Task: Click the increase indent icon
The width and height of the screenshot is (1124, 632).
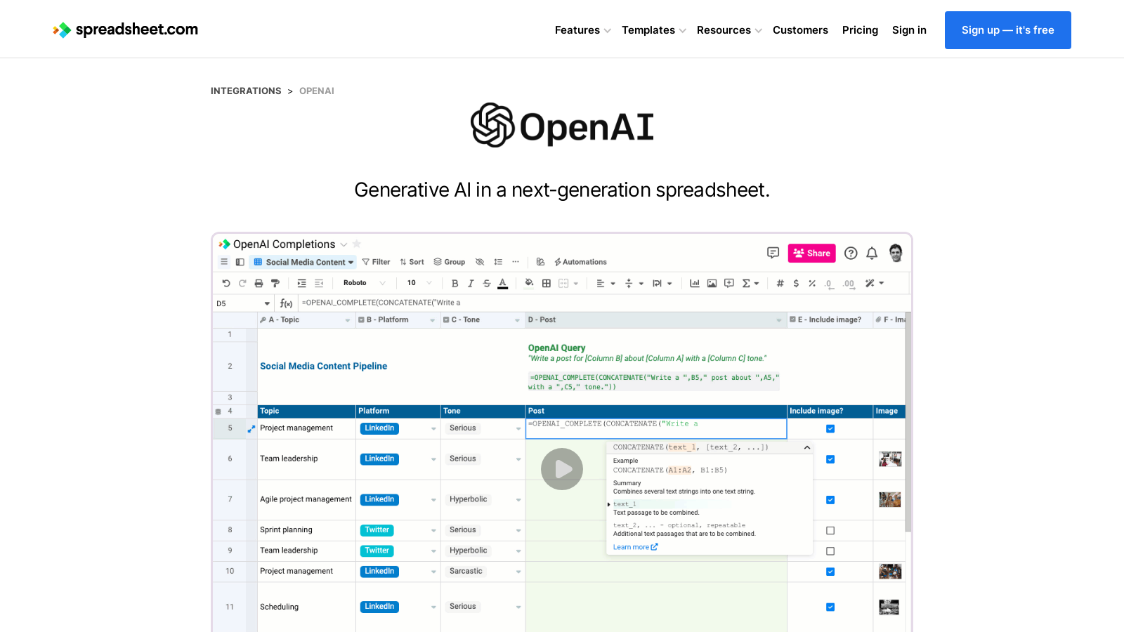Action: tap(302, 284)
